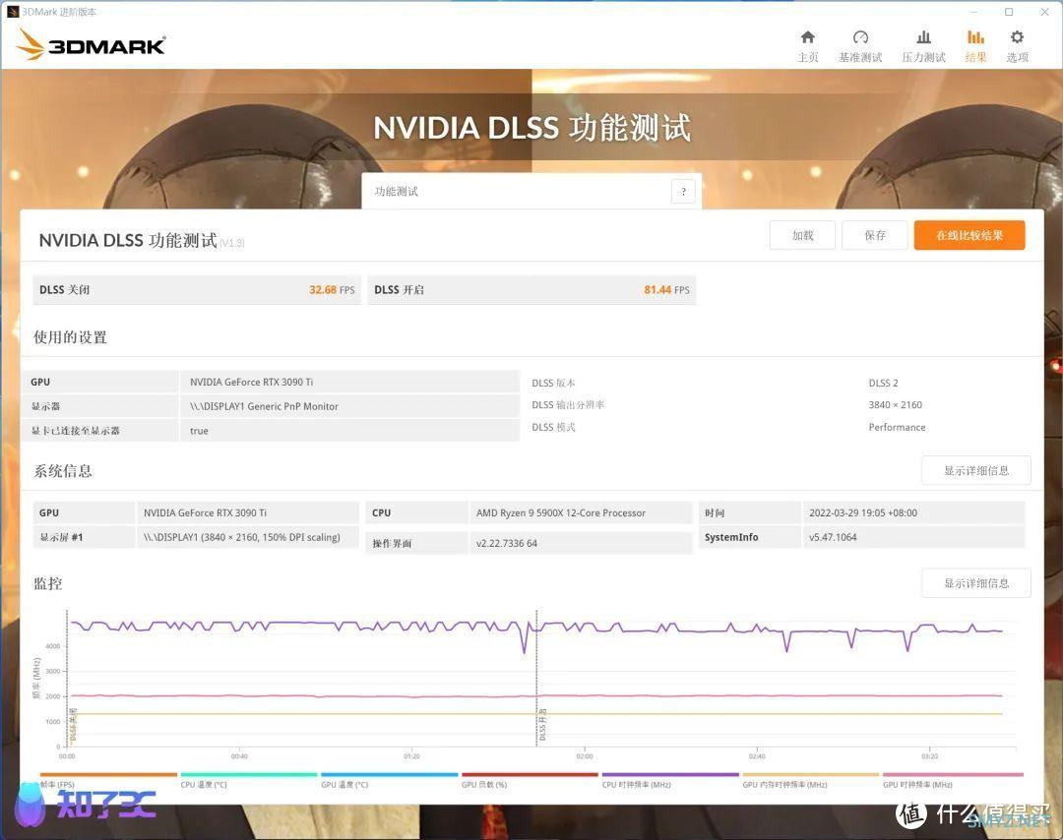Select the true value for 显卡已连接至显示器

199,431
